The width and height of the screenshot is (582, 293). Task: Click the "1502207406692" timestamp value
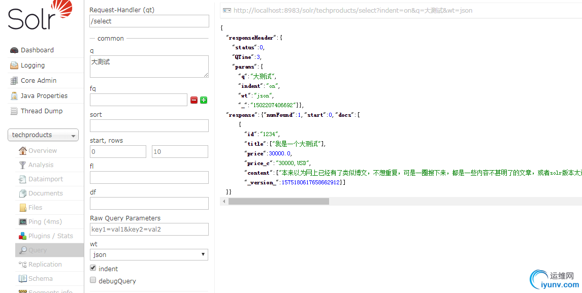[274, 105]
